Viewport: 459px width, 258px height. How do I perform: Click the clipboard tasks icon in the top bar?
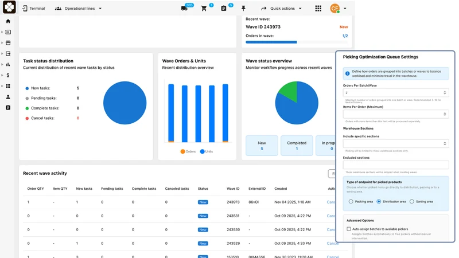click(224, 9)
